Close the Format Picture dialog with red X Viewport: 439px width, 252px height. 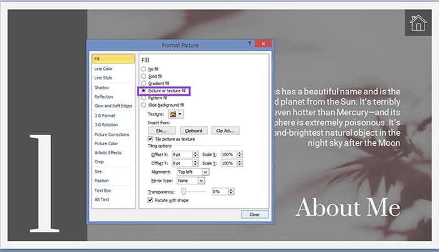(x=263, y=44)
